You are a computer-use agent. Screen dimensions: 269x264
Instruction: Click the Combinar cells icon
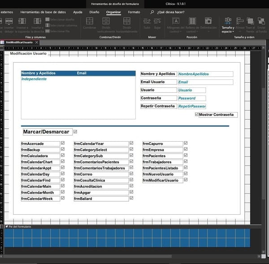tap(90, 22)
